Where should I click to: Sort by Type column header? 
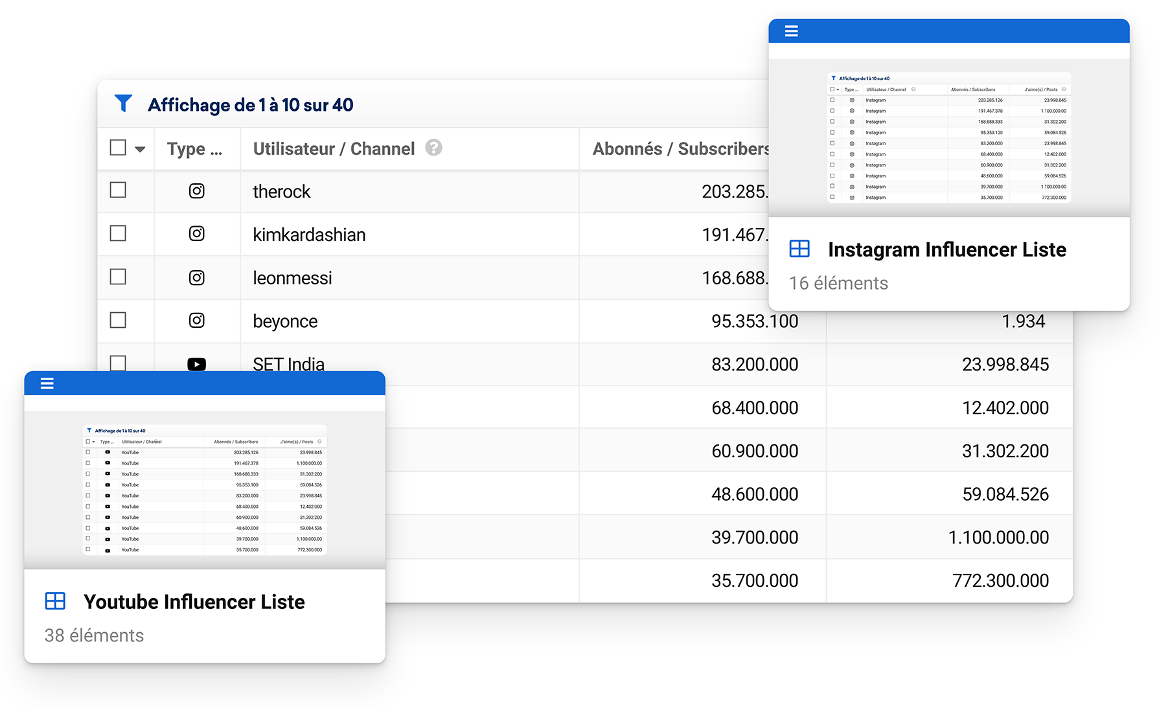[194, 149]
